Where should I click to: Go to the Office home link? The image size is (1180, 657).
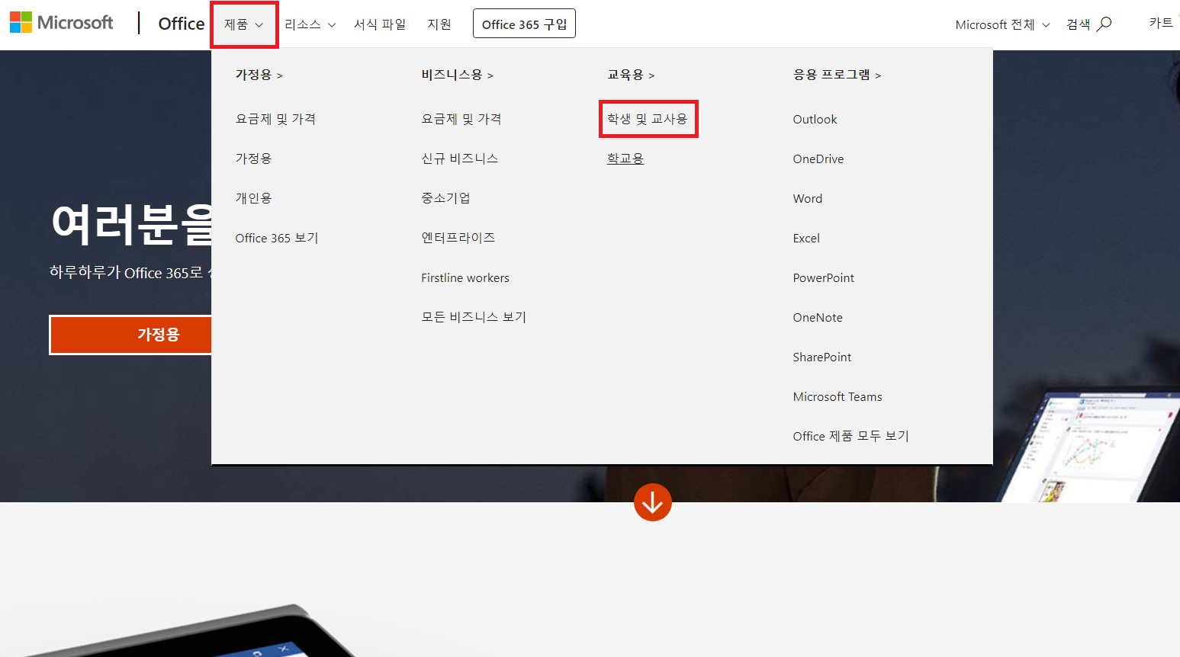point(182,24)
